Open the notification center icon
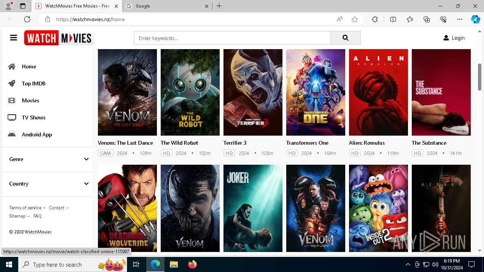The height and width of the screenshot is (272, 484). (472, 264)
